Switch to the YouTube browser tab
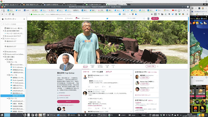 point(175,10)
